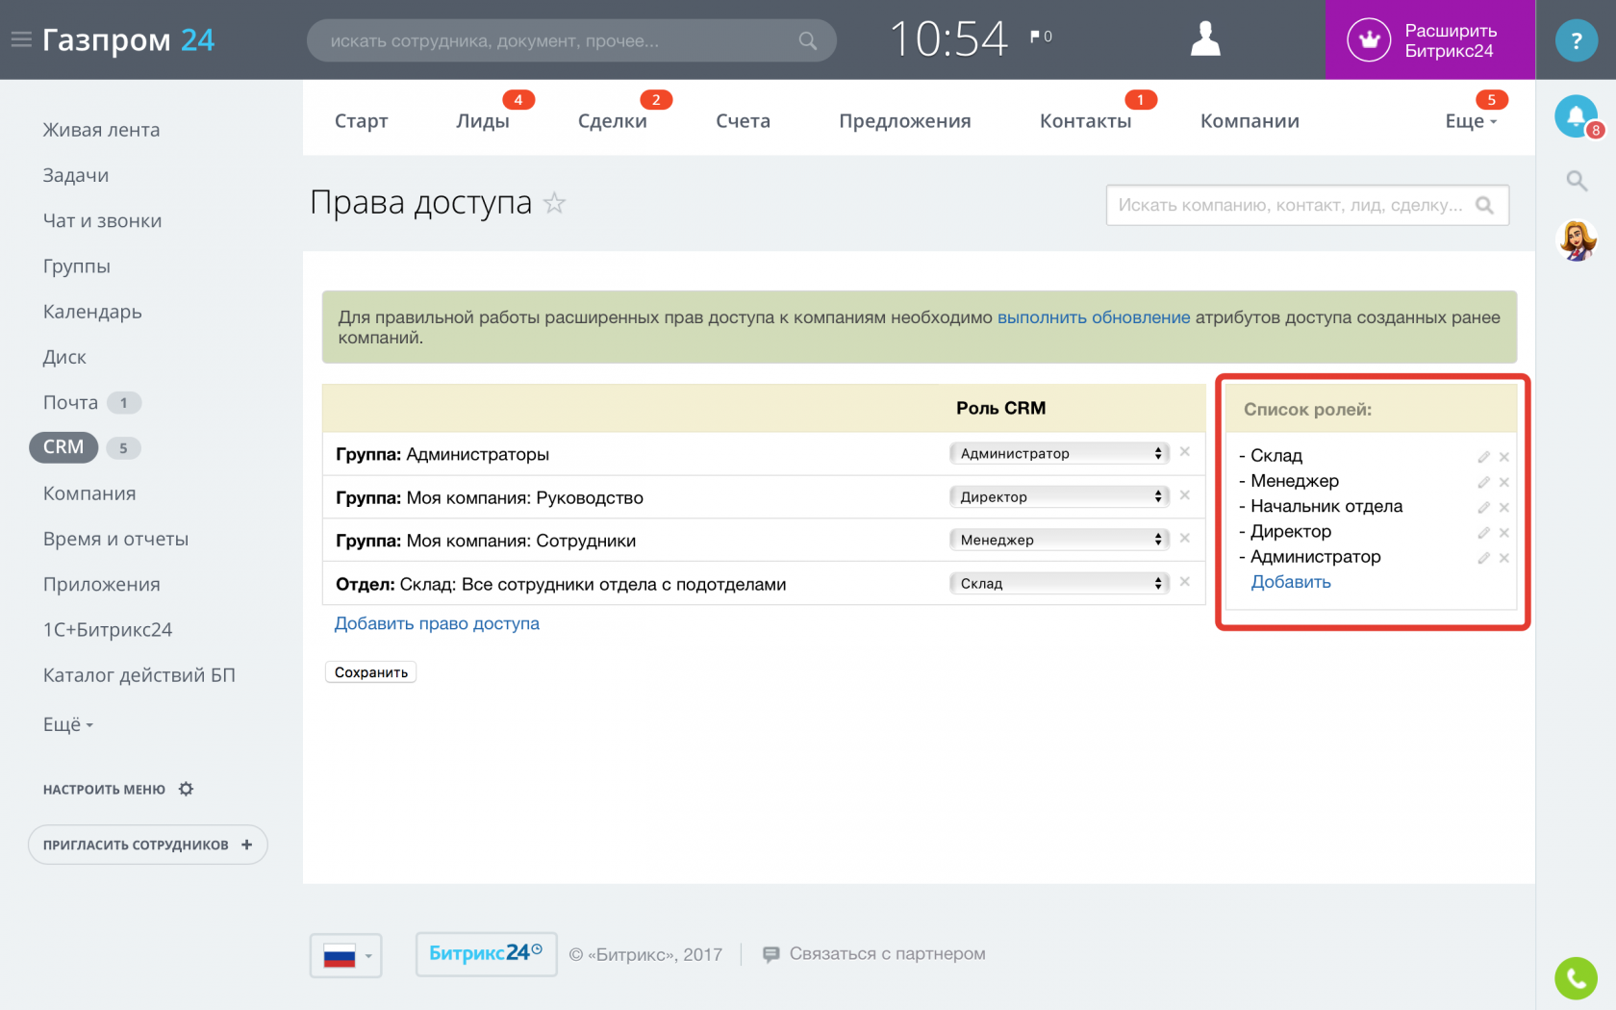Open Почта in sidebar

click(70, 402)
